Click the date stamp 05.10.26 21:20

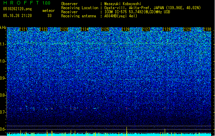17,16
